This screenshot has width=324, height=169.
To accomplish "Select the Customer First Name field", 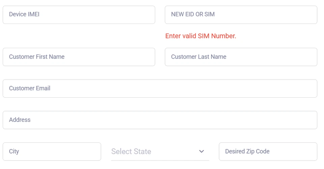I will [x=79, y=57].
